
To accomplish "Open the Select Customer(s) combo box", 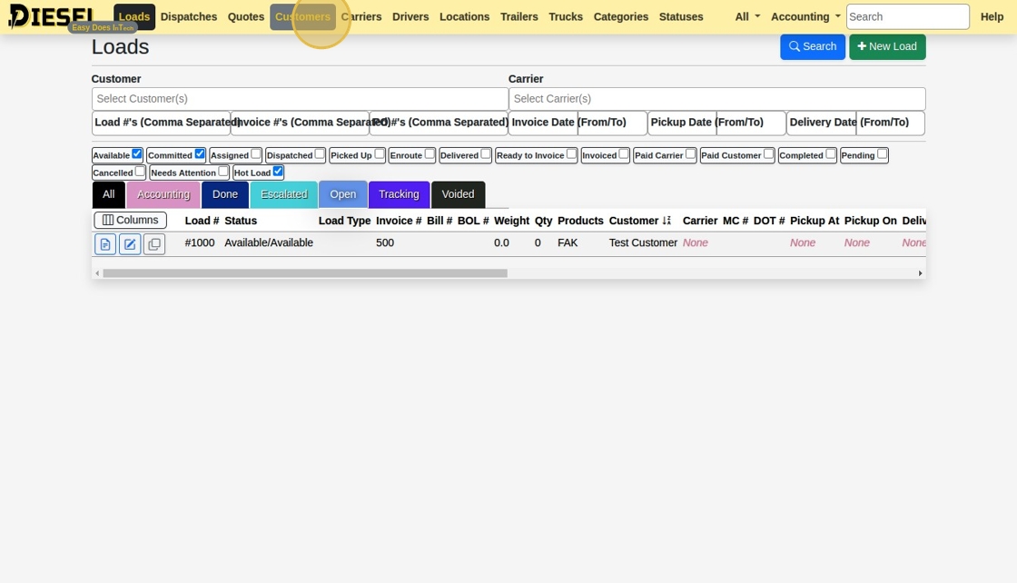I will click(x=300, y=99).
